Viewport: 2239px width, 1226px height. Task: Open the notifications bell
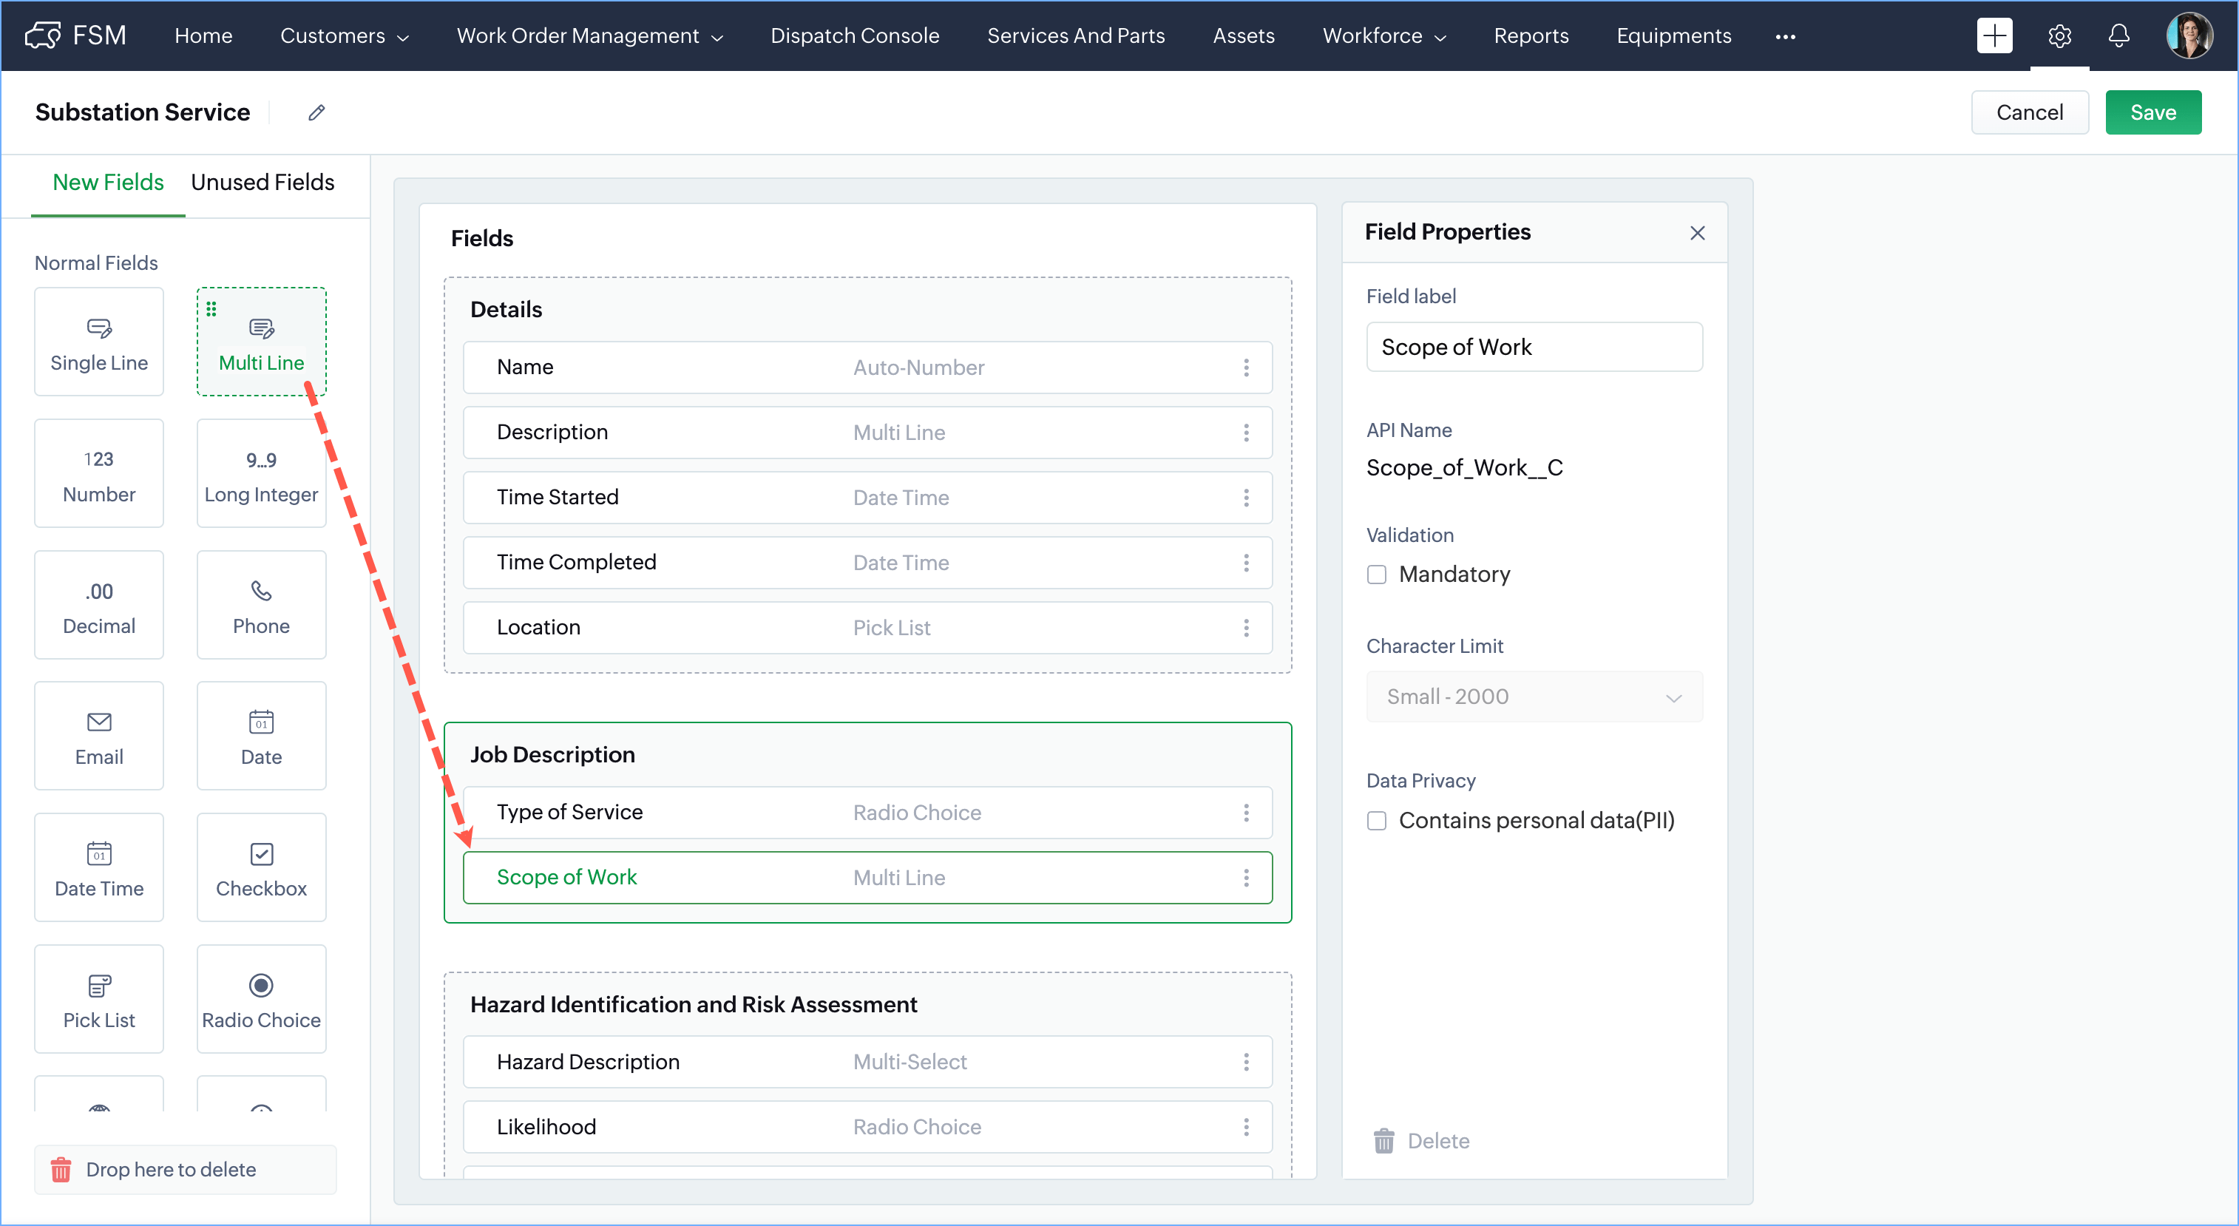point(2119,35)
